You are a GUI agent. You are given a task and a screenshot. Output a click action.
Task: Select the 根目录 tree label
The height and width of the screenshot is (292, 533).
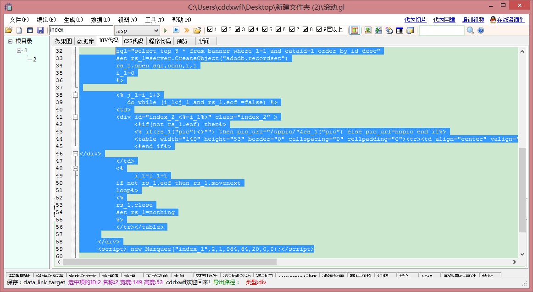coord(24,41)
